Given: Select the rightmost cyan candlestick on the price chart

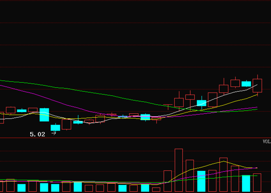Looking at the screenshot, I should pyautogui.click(x=246, y=84).
